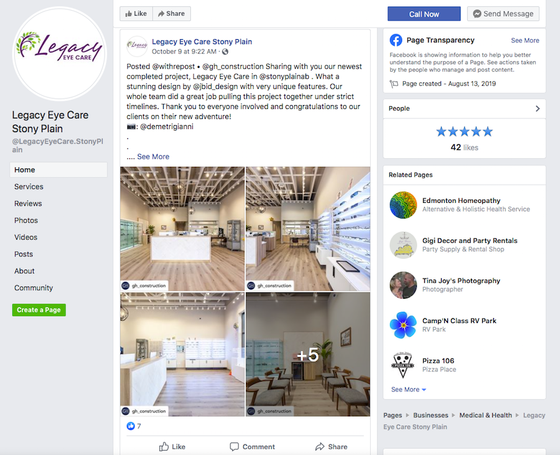560x455 pixels.
Task: Expand post text via See More link
Action: pos(153,156)
